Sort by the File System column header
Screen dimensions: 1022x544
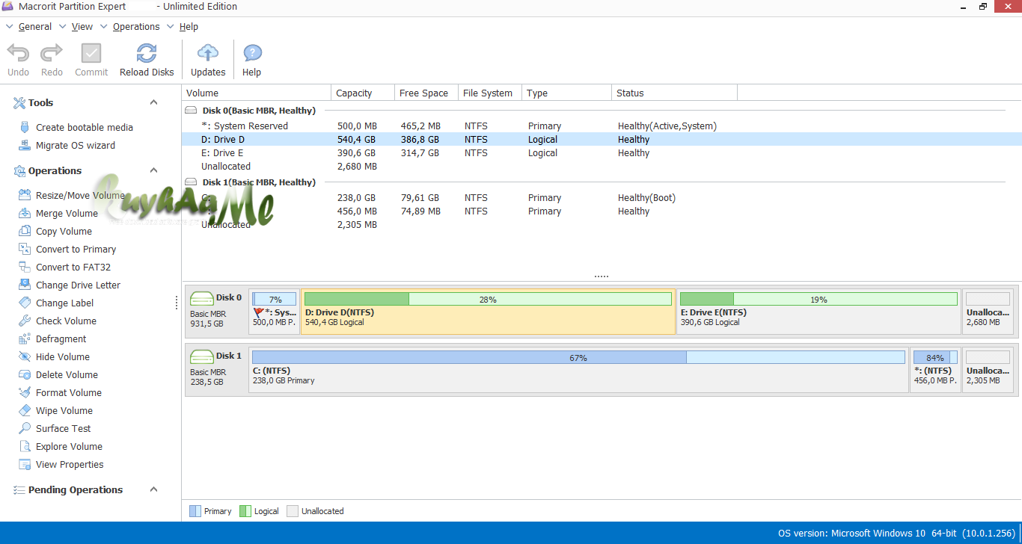[x=490, y=93]
